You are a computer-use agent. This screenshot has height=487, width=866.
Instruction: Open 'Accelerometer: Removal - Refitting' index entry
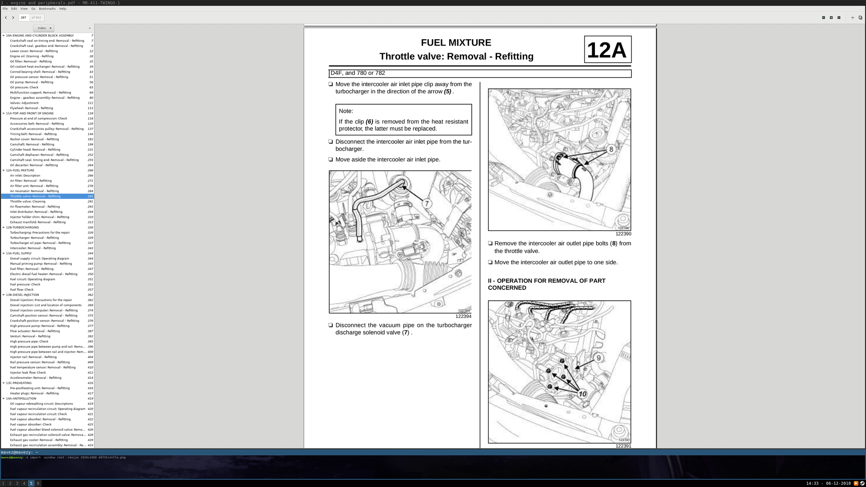(47, 378)
